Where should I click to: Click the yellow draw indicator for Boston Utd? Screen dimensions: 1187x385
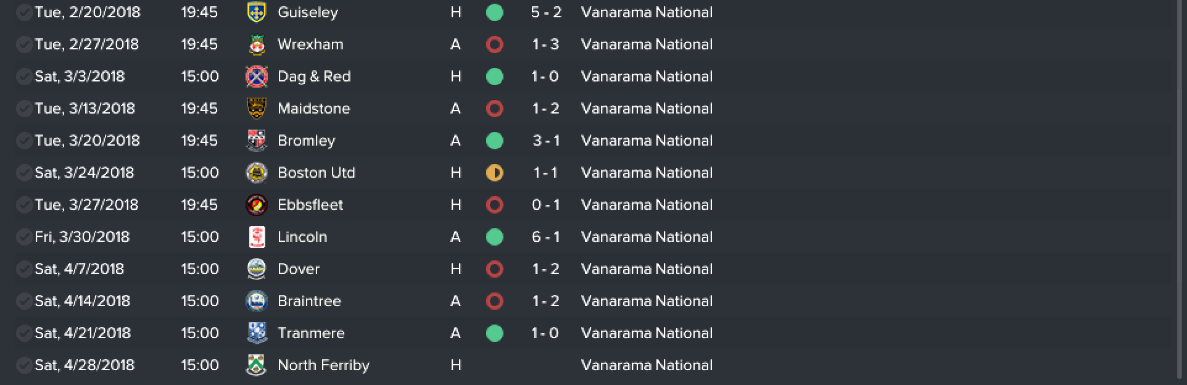(494, 173)
